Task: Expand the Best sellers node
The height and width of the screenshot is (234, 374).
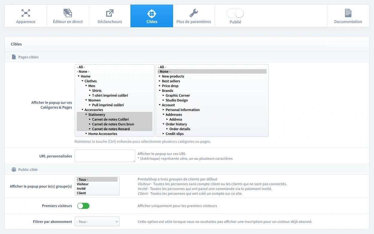Action: [x=160, y=81]
